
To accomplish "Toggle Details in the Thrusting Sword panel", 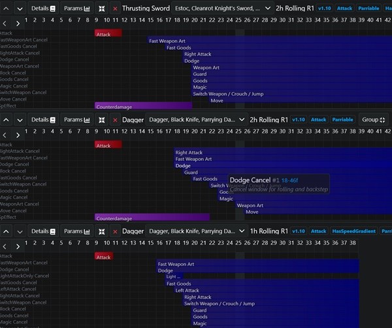I will [x=43, y=8].
